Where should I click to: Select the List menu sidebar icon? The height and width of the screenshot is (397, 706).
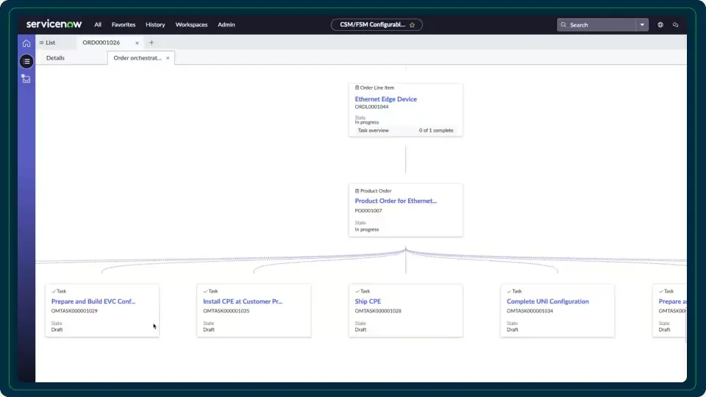click(26, 62)
